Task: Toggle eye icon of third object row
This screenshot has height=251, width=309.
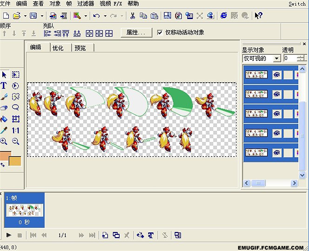Action: tap(277, 114)
